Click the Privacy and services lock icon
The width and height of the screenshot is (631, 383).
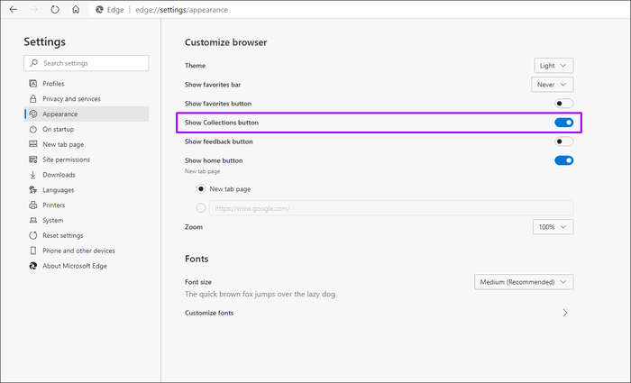(33, 98)
